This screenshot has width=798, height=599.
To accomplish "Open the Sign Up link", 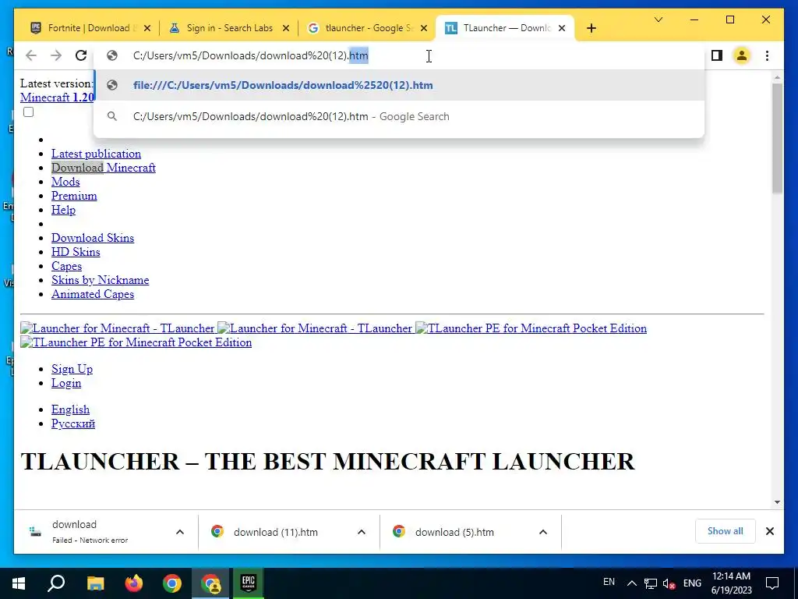I will click(x=72, y=369).
